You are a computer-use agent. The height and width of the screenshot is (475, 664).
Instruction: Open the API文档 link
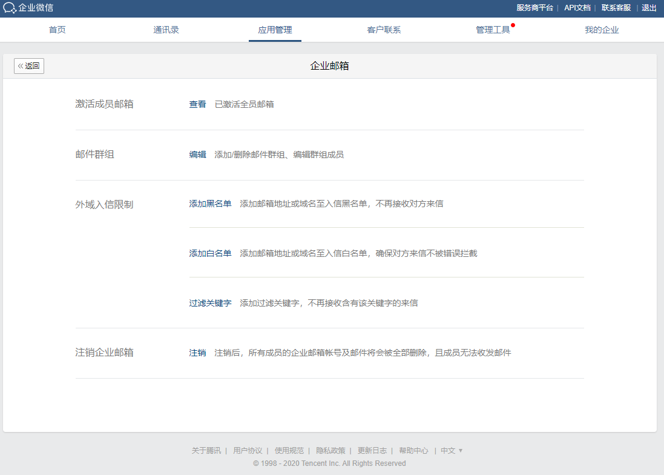(x=577, y=8)
